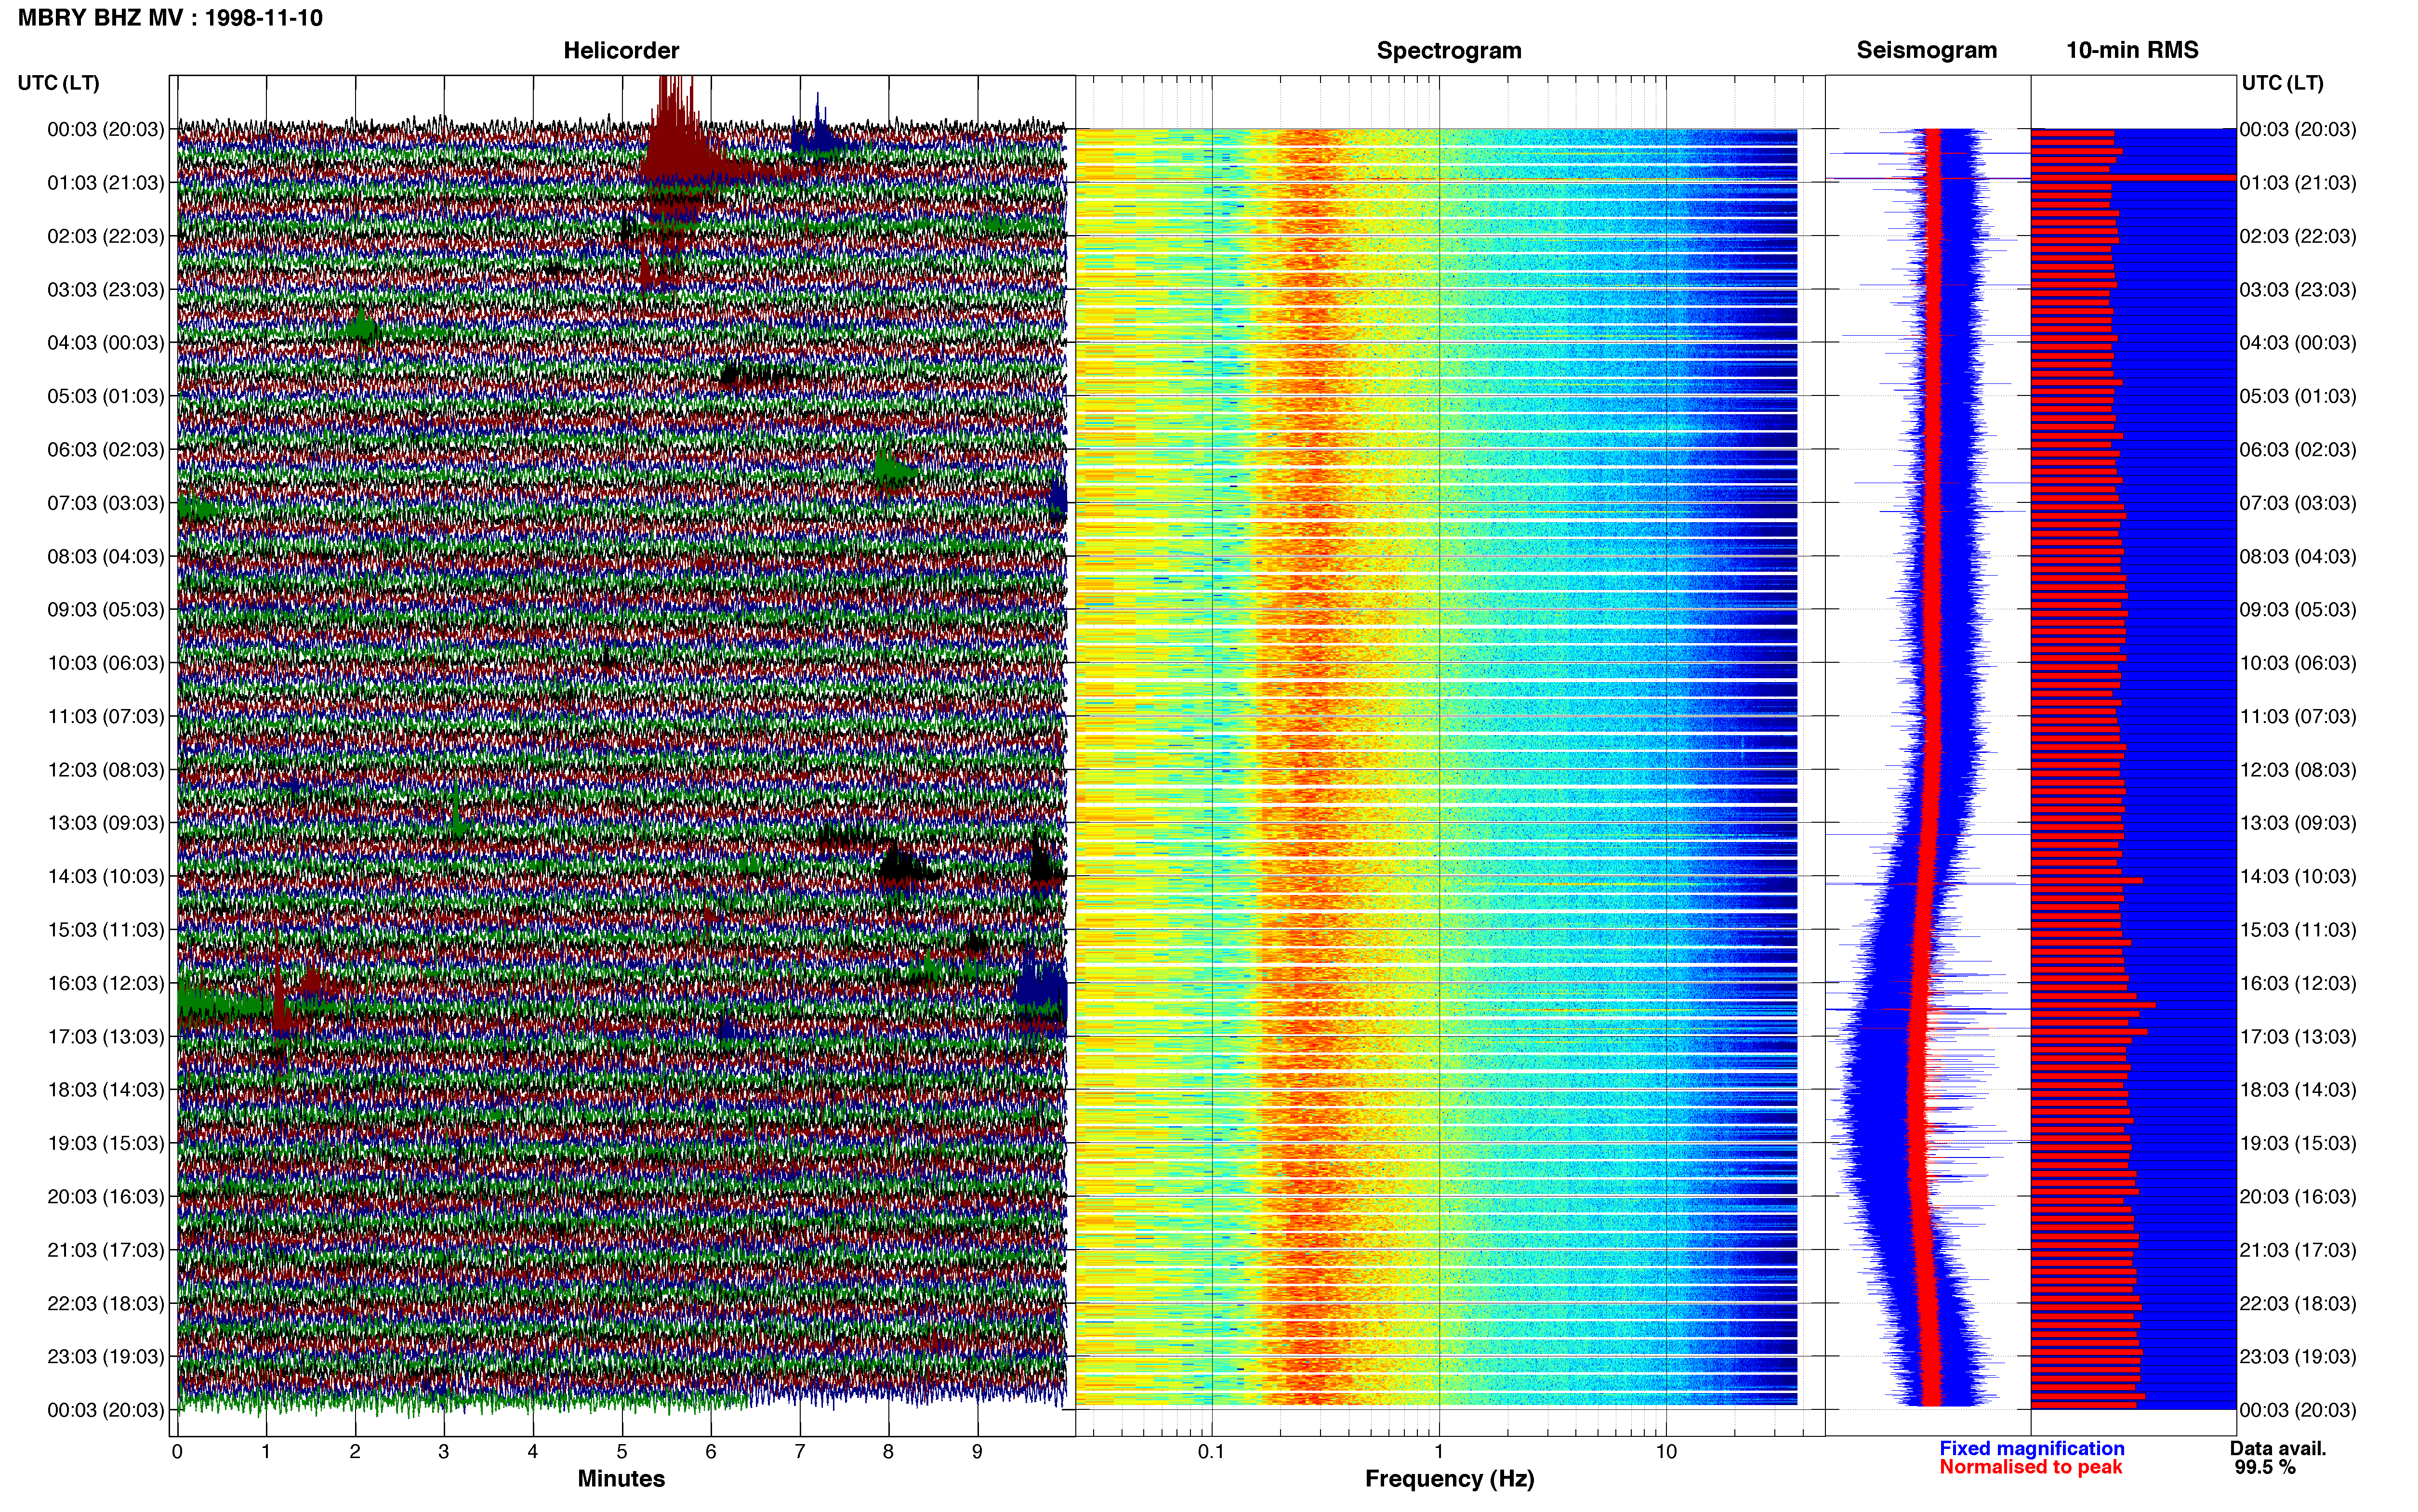
Task: Click Helicorder time label '12:03 (08:03)'
Action: tap(106, 770)
